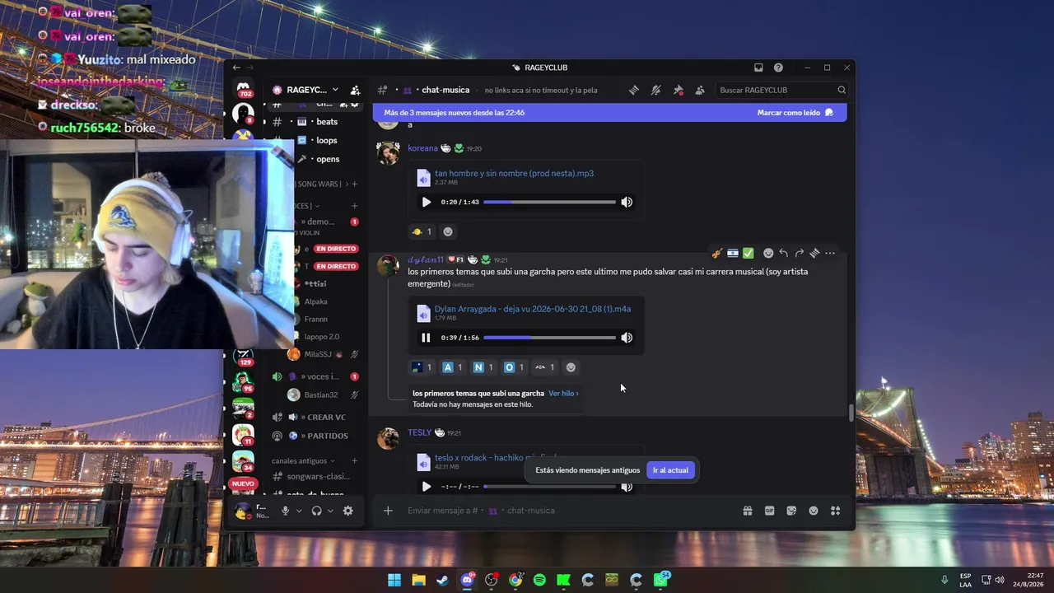
Task: Open emoji picker in message bar
Action: (x=814, y=511)
